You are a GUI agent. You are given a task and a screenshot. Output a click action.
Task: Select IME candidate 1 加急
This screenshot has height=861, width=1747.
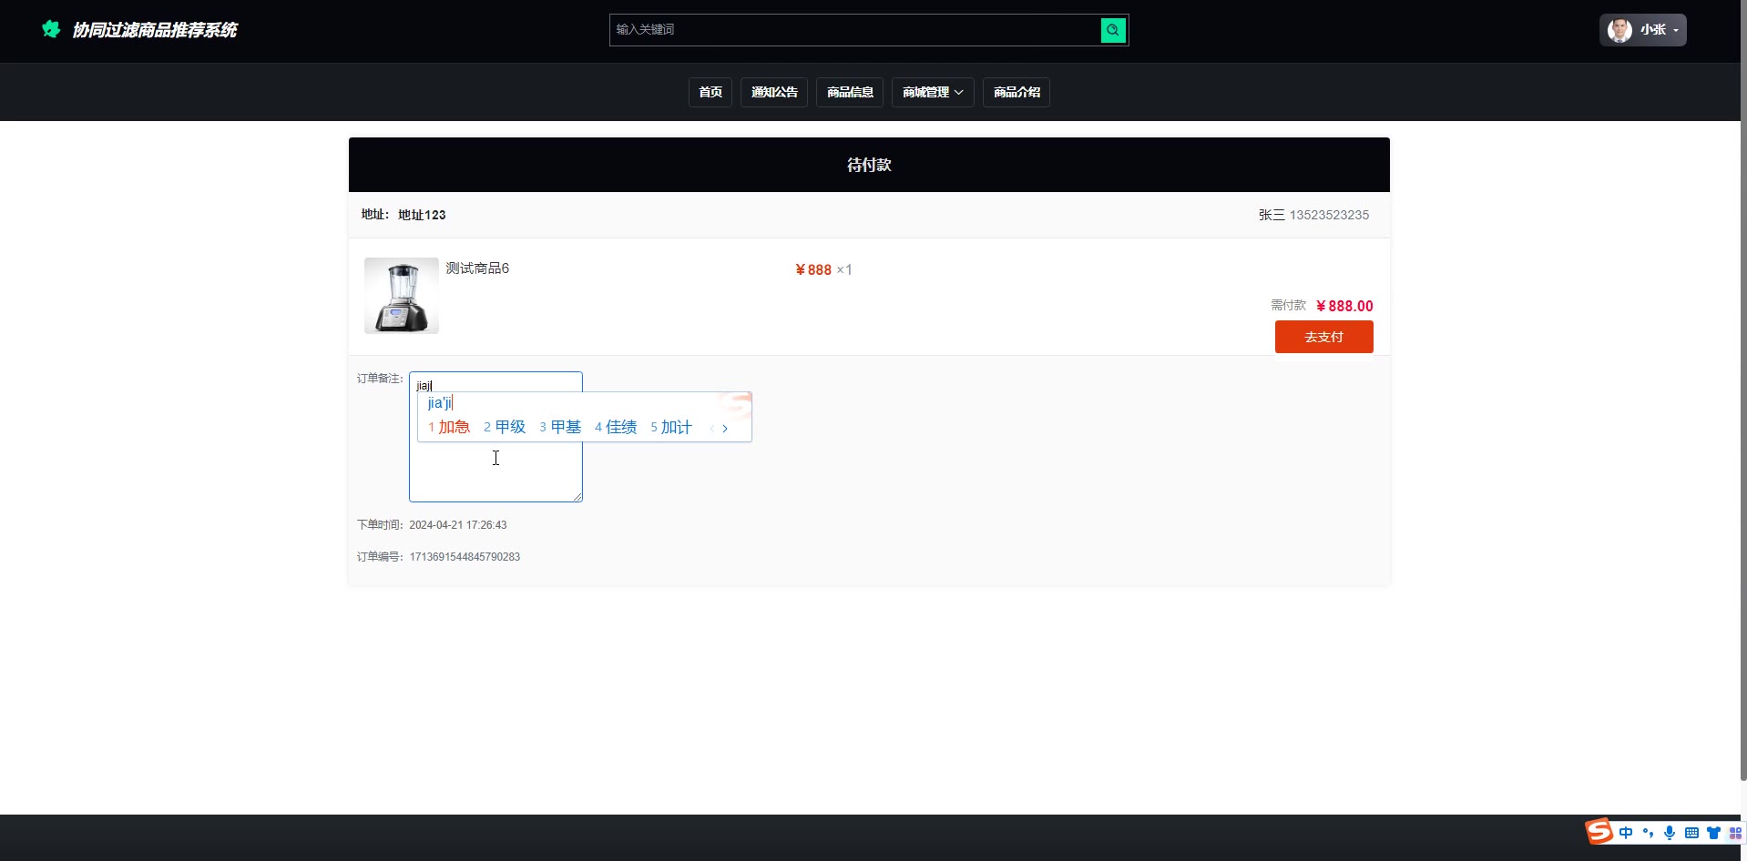449,427
